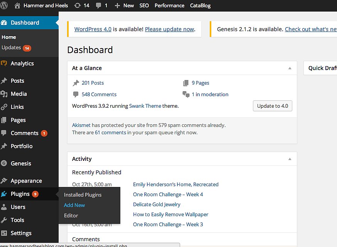Viewport: 337px width, 247px height.
Task: Click the Analytics icon in the sidebar
Action: click(3, 63)
